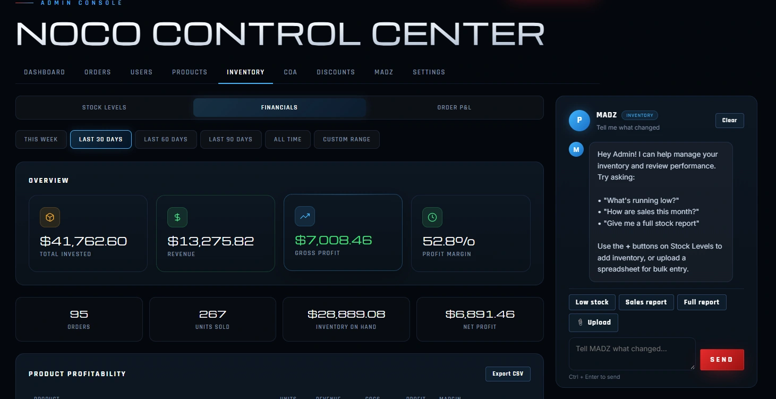Switch to Order P&L sub-tab
The image size is (776, 399).
point(454,107)
